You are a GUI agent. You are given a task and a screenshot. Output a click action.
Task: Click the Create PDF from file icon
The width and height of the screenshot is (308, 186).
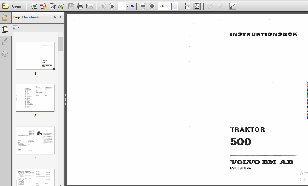tap(34, 6)
